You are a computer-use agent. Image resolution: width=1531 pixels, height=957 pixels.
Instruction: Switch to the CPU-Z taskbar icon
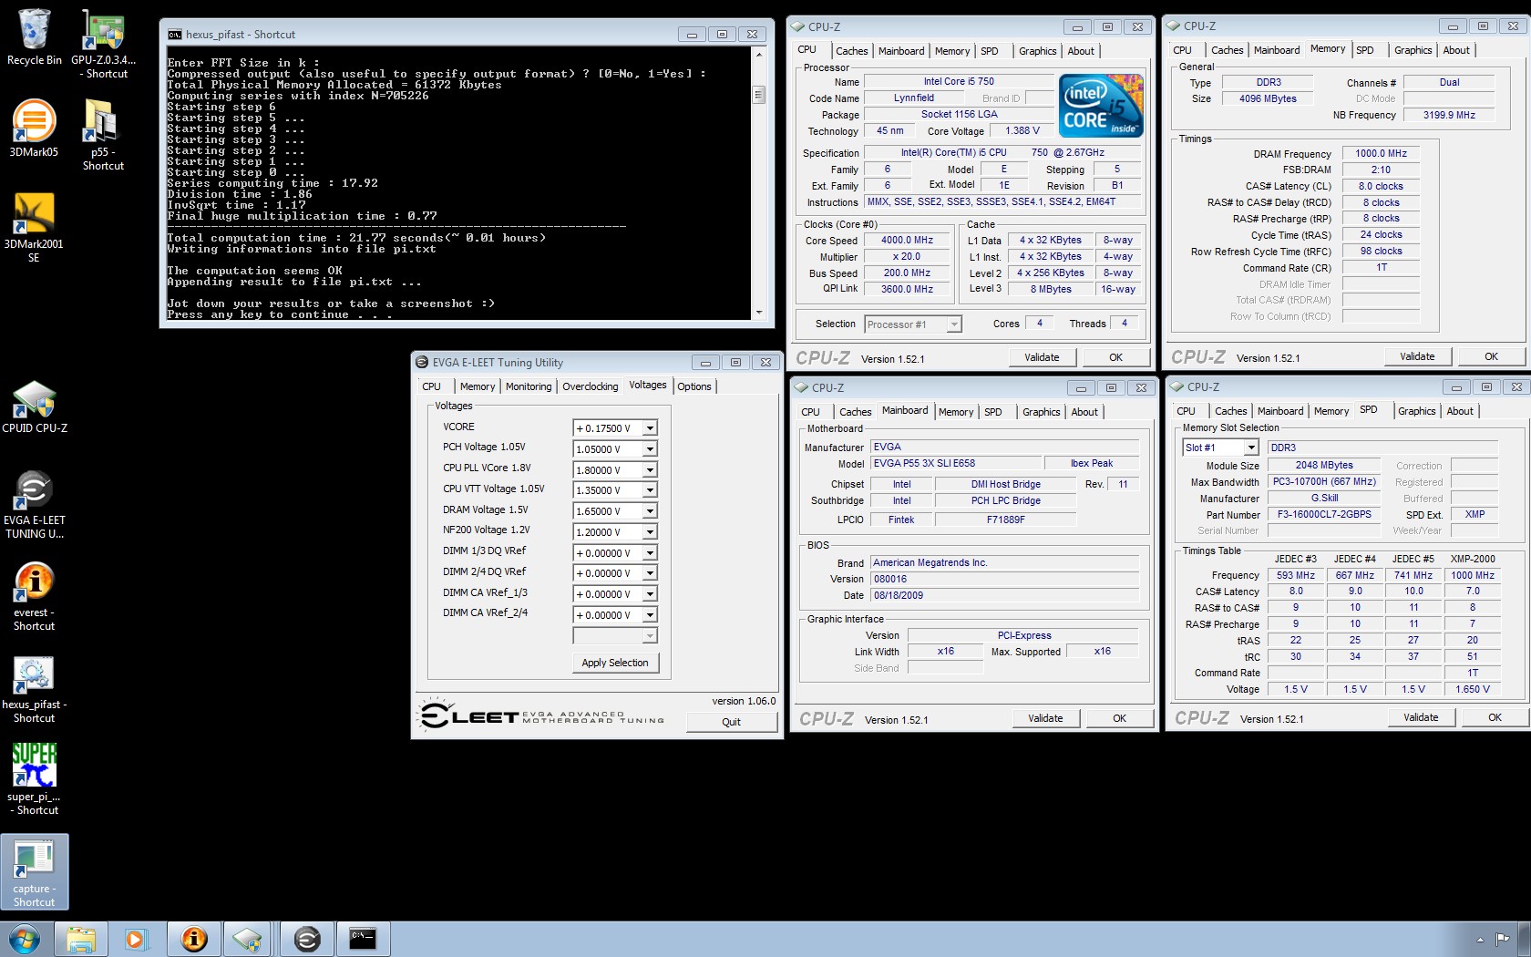(x=247, y=939)
